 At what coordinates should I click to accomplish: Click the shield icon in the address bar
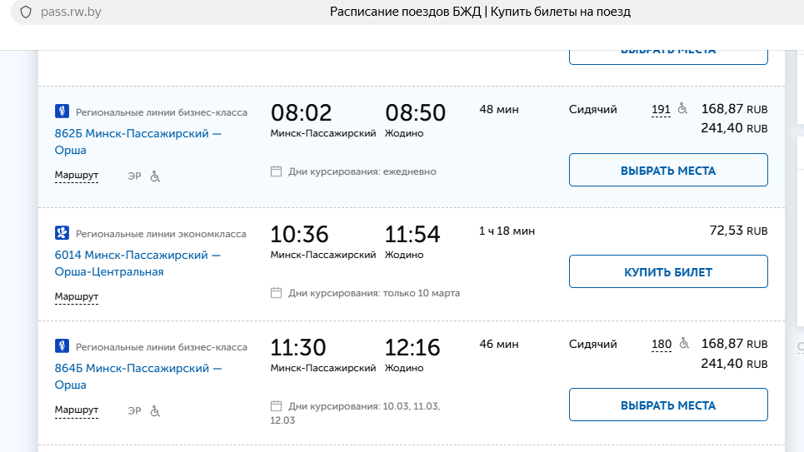click(26, 12)
